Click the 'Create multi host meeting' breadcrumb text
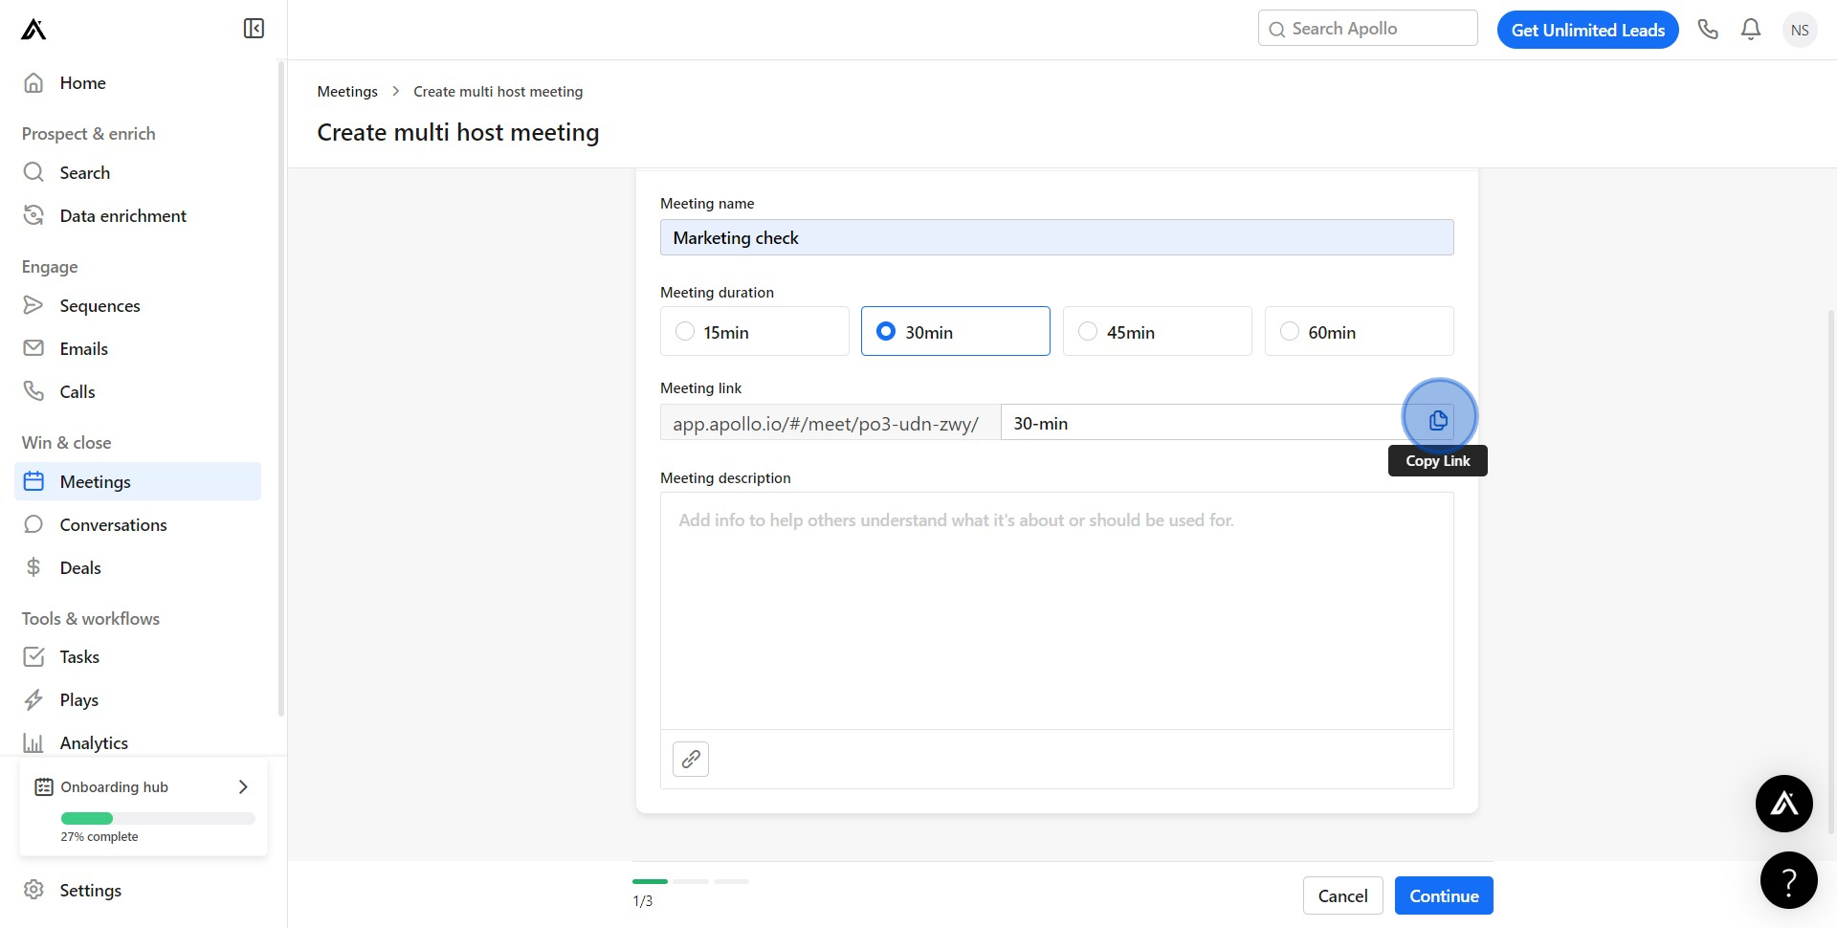This screenshot has height=928, width=1837. coord(498,91)
